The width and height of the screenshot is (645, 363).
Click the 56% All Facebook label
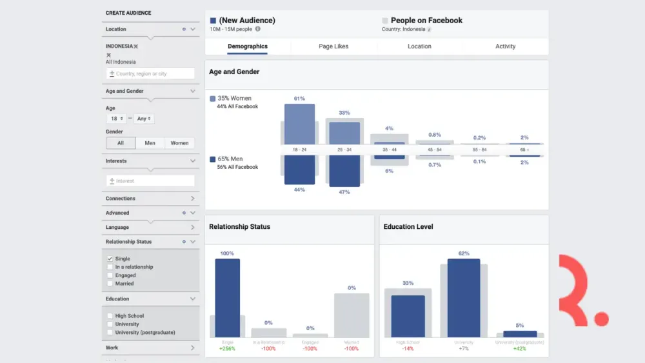click(x=237, y=168)
